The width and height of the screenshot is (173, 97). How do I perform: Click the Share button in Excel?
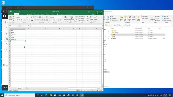pyautogui.click(x=99, y=14)
